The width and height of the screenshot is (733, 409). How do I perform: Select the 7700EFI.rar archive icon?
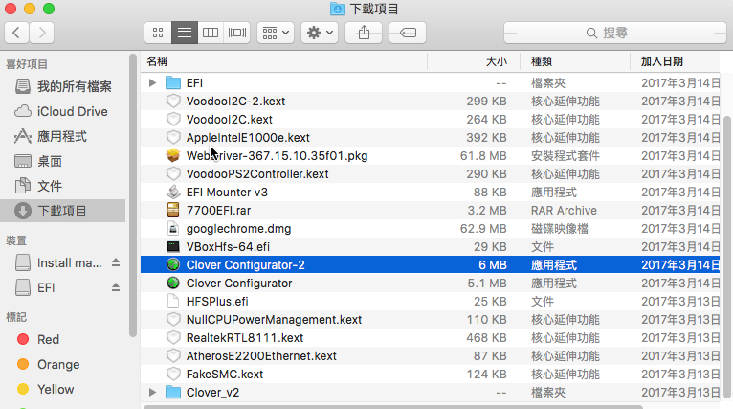point(173,211)
